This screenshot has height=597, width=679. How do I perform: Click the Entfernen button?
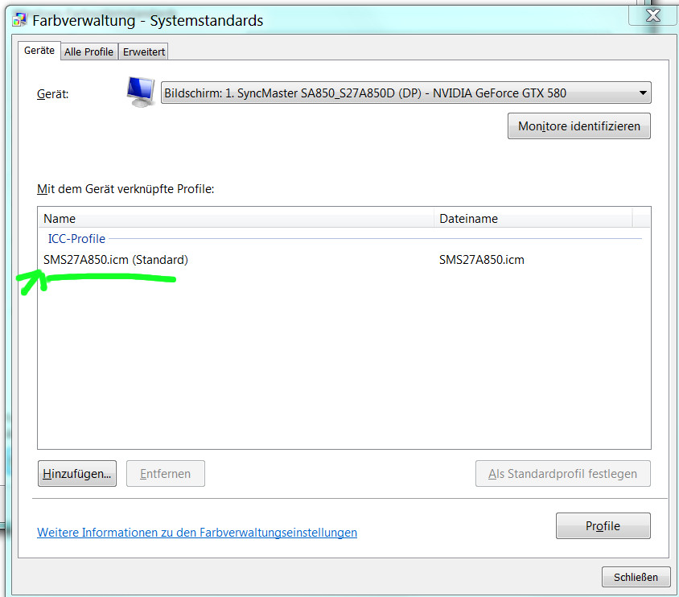point(167,474)
